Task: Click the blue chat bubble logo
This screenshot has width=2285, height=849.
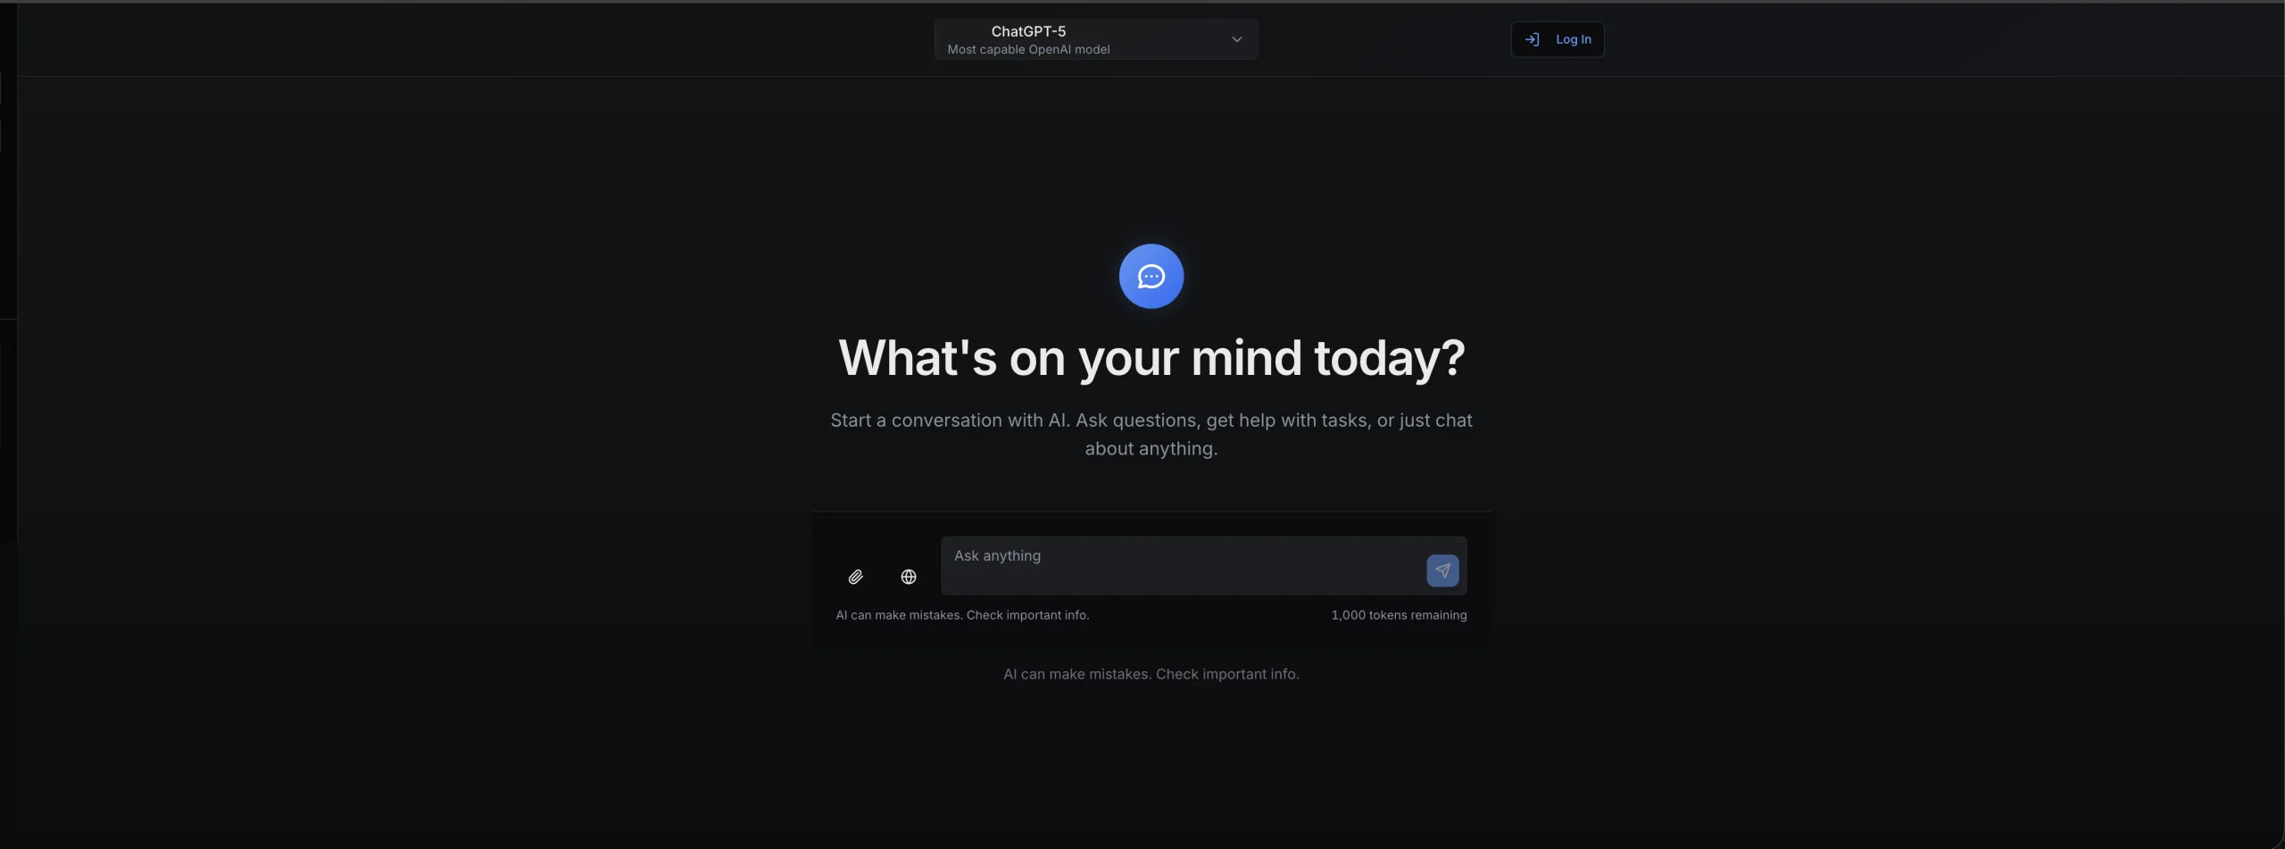Action: tap(1151, 276)
